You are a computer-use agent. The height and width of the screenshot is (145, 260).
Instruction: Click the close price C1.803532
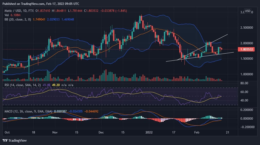pyautogui.click(x=91, y=11)
